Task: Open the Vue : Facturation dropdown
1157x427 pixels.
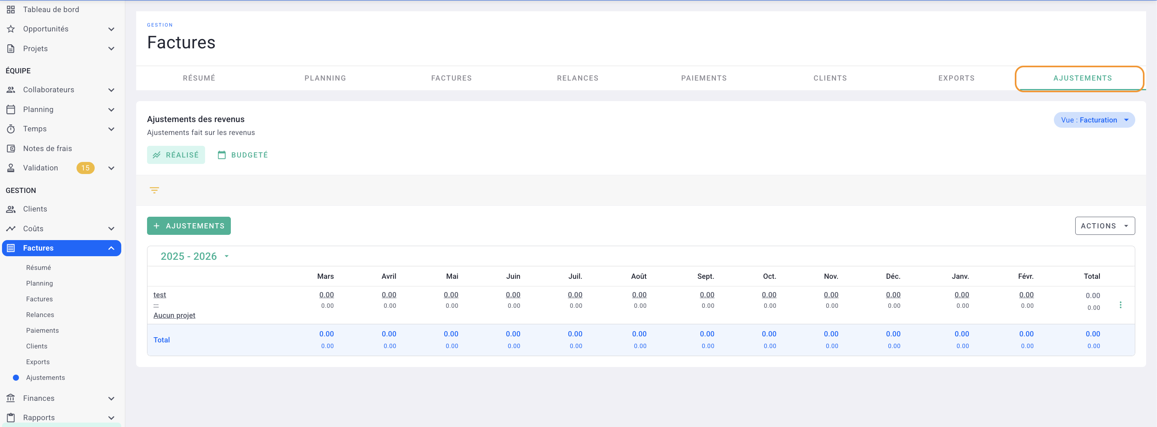Action: tap(1094, 120)
